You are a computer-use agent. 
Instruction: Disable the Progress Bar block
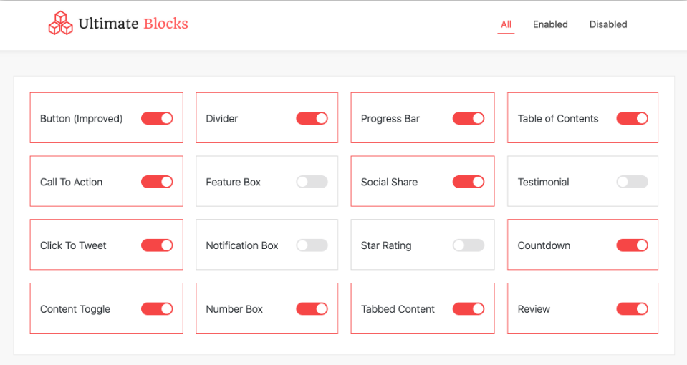click(x=469, y=118)
